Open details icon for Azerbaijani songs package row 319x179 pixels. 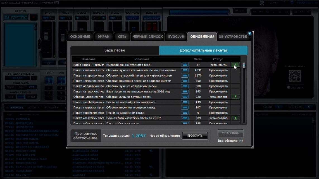pos(185,102)
